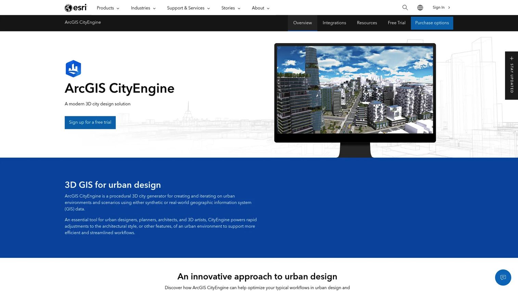
Task: Expand the Products dropdown menu
Action: (x=108, y=8)
